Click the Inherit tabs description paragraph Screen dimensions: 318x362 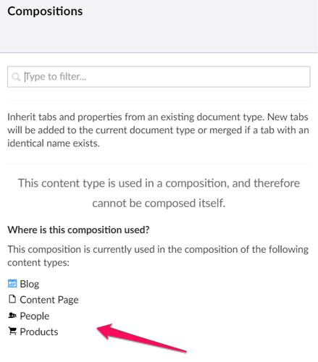[158, 130]
